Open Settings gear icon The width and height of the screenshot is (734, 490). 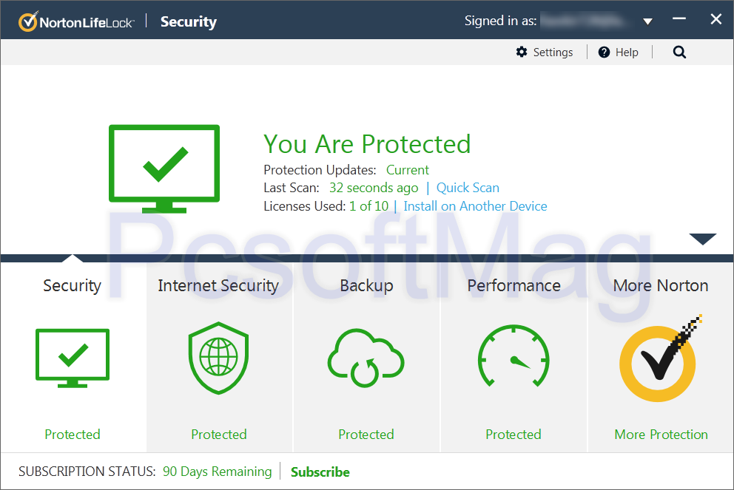click(x=522, y=52)
